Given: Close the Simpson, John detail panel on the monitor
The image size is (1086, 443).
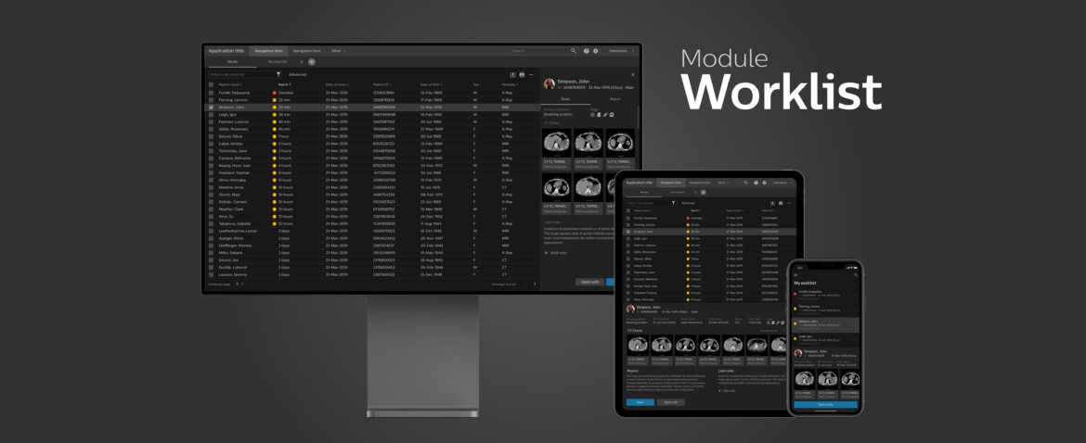Looking at the screenshot, I should (x=632, y=74).
